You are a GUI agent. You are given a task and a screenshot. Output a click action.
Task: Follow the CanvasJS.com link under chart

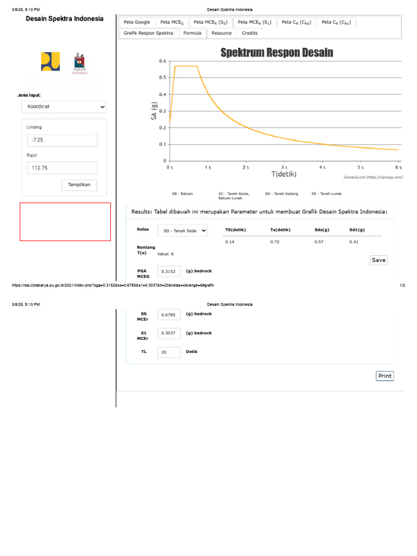[374, 177]
